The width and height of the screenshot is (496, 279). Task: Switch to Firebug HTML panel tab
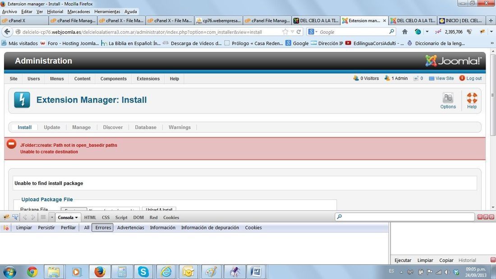[x=90, y=218]
